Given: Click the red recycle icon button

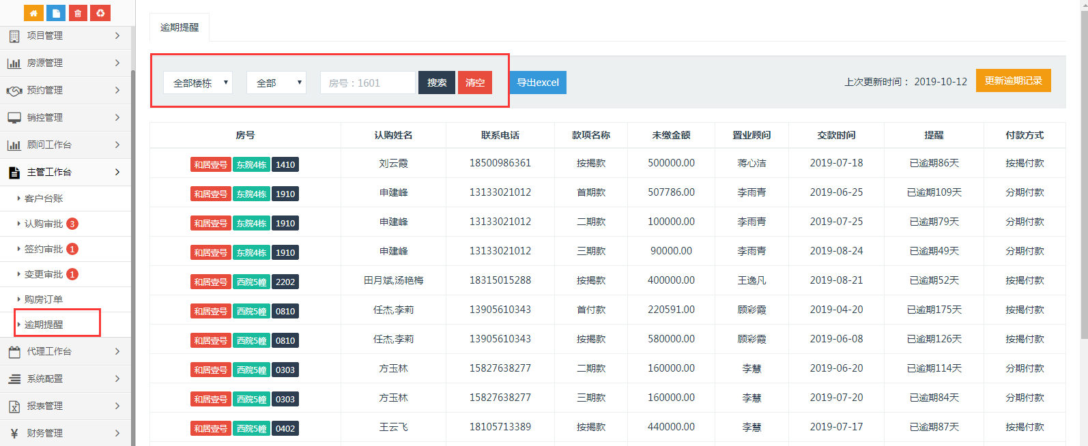Looking at the screenshot, I should [x=100, y=13].
